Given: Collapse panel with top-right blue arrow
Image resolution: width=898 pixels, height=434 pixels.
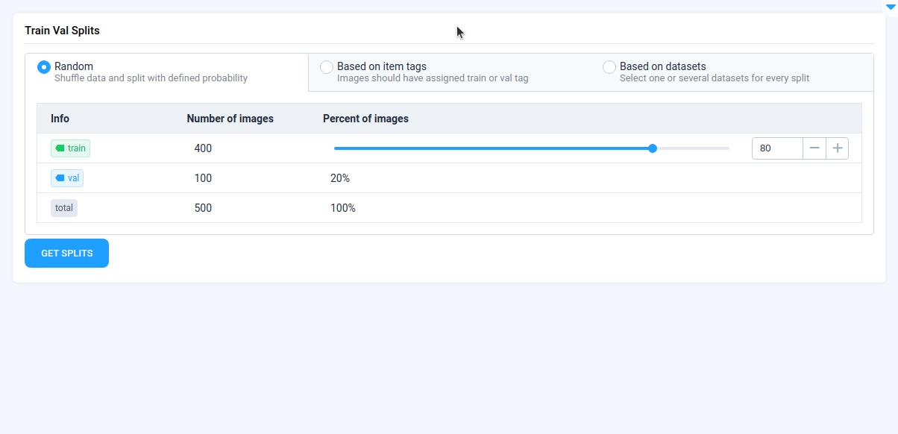Looking at the screenshot, I should 890,6.
